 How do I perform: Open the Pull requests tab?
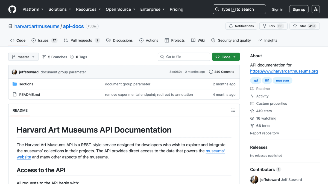(82, 40)
